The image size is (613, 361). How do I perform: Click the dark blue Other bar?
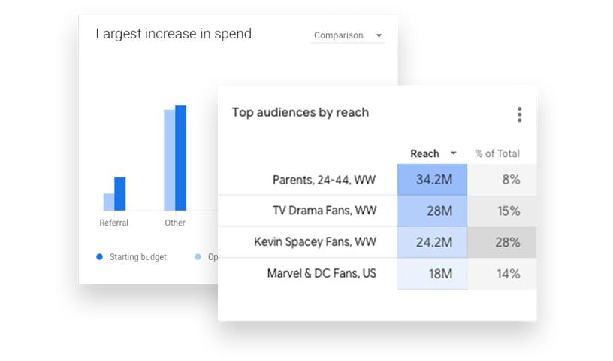coord(180,158)
